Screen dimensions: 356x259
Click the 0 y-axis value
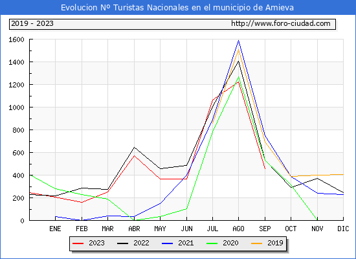click(22, 221)
